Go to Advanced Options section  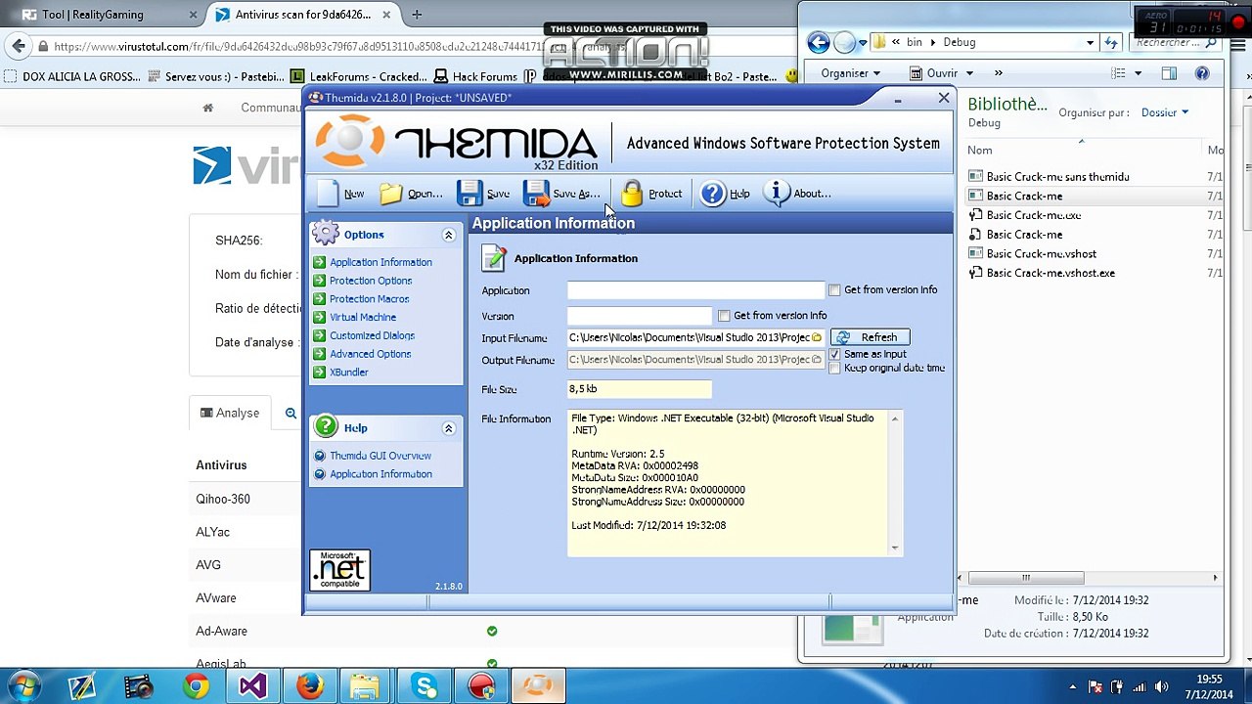tap(370, 354)
